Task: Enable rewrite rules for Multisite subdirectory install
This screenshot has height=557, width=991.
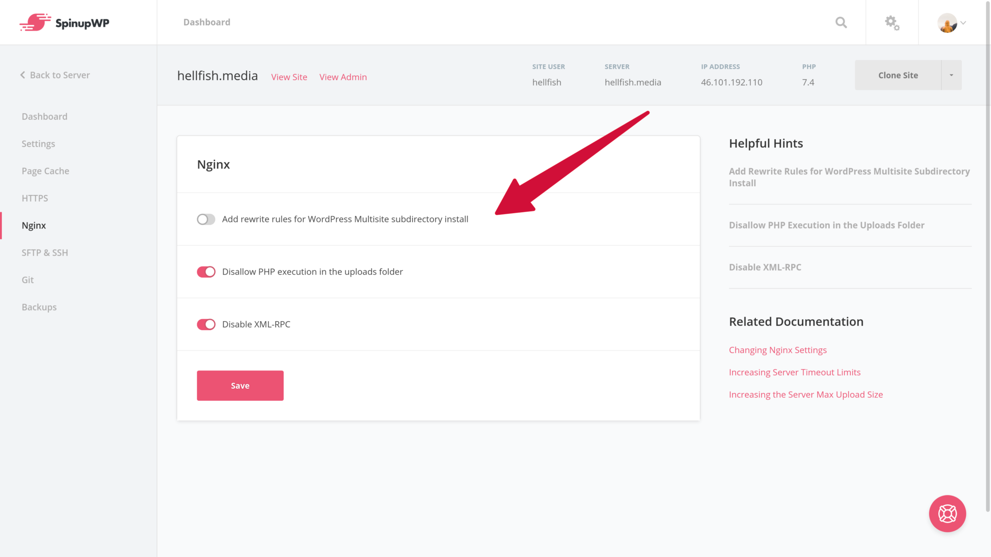Action: click(x=206, y=219)
